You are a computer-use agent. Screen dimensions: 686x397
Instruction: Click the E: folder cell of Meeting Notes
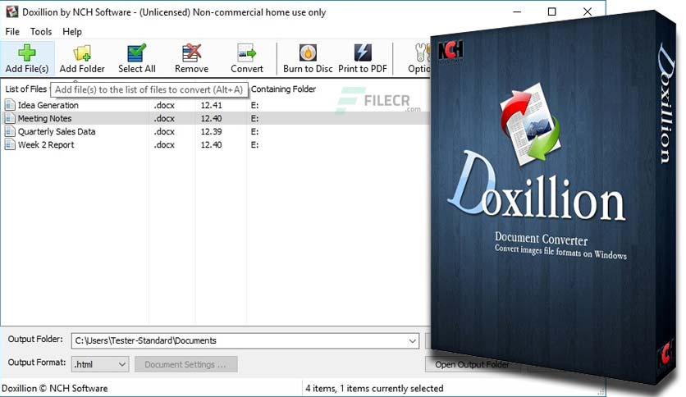pos(254,118)
